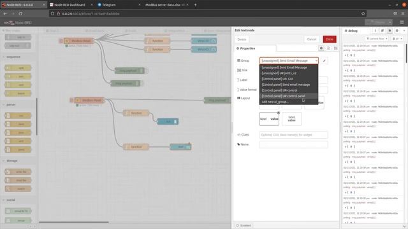Open node appearance settings icon
Viewport: 408px width, 229px height.
click(x=336, y=48)
